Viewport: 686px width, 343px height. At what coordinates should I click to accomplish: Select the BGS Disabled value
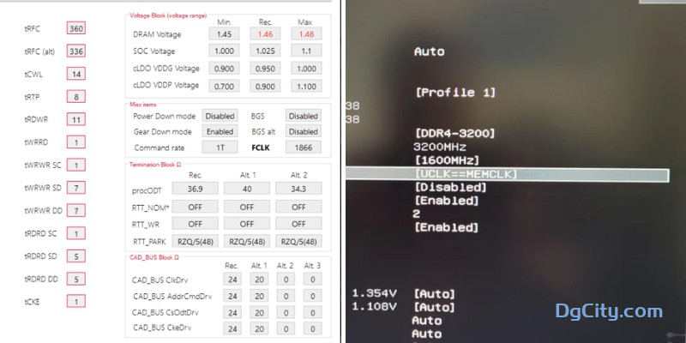click(304, 116)
